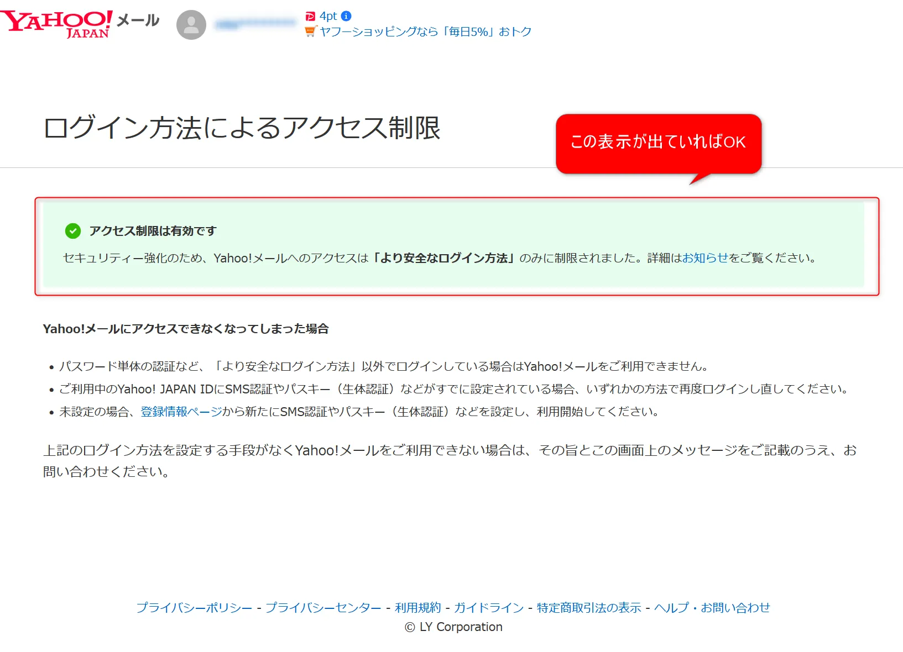Click the bold text 「より安全なログイン方法」
This screenshot has width=903, height=652.
click(x=444, y=258)
